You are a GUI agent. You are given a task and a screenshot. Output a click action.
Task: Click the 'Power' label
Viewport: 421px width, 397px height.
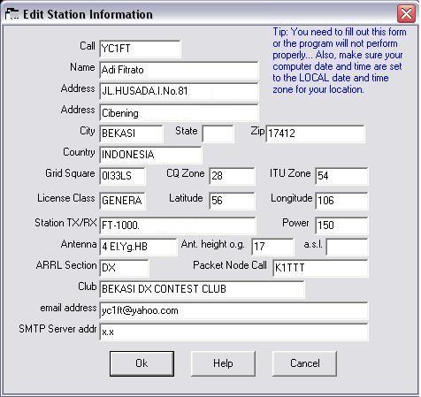pyautogui.click(x=295, y=223)
